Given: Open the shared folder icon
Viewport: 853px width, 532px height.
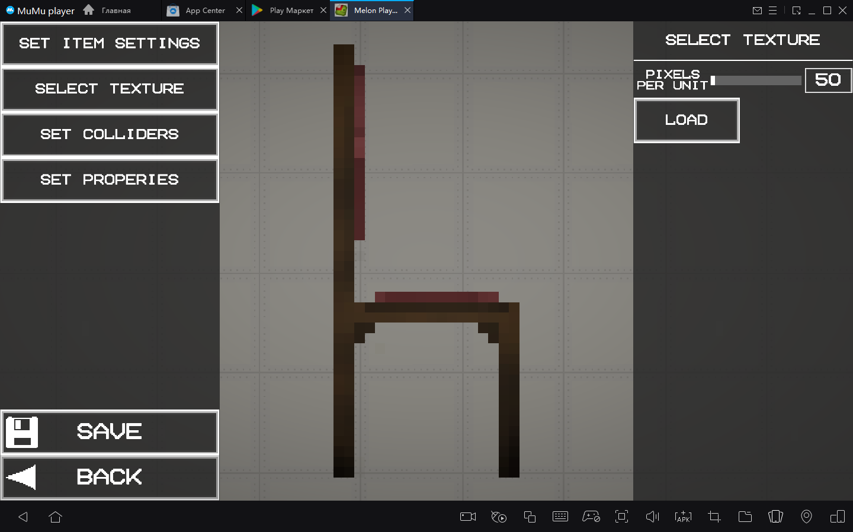Looking at the screenshot, I should pyautogui.click(x=745, y=517).
